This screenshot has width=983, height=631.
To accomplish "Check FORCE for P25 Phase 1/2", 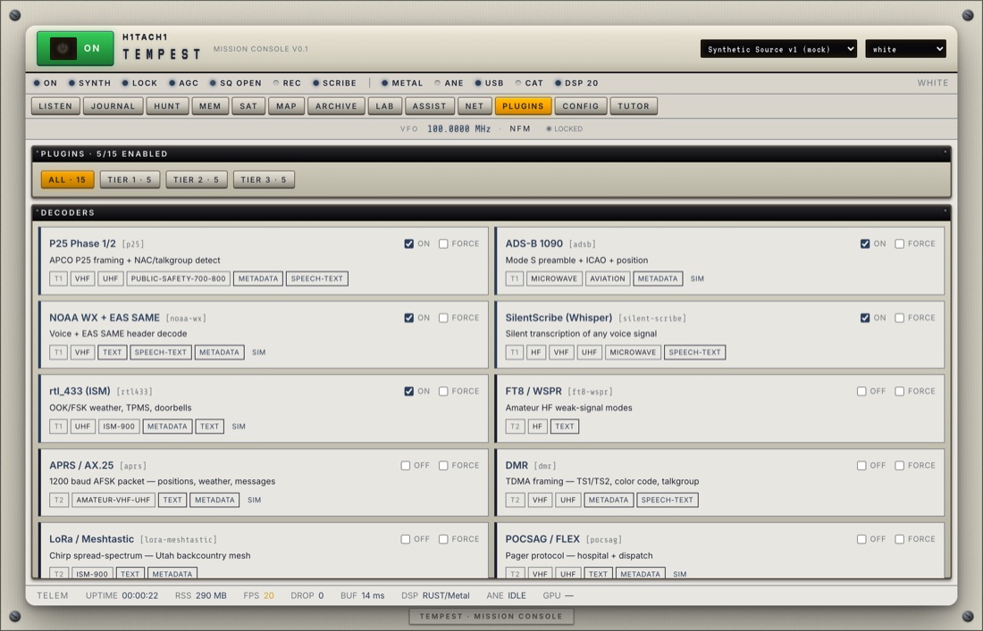I will point(443,245).
